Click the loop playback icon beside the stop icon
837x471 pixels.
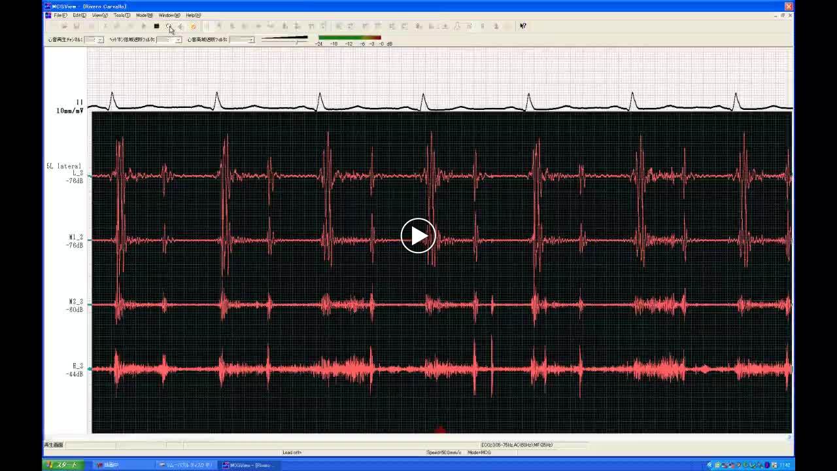(x=169, y=26)
